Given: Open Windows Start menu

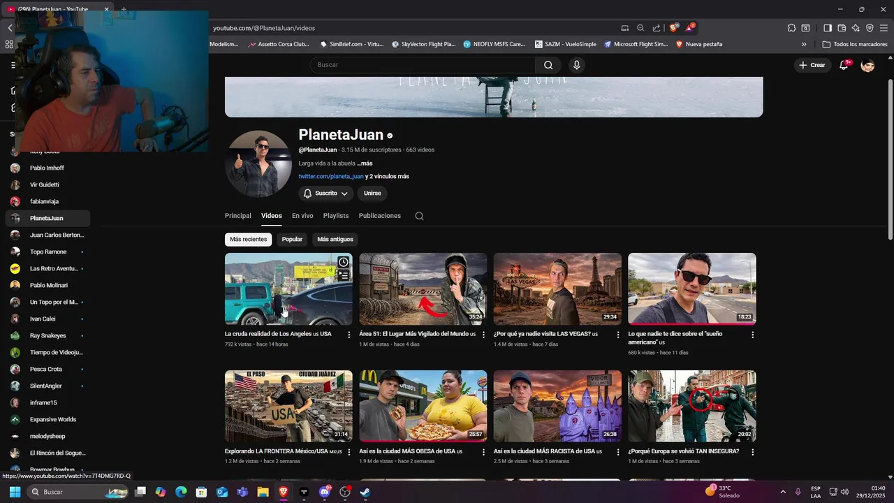Looking at the screenshot, I should pyautogui.click(x=15, y=492).
